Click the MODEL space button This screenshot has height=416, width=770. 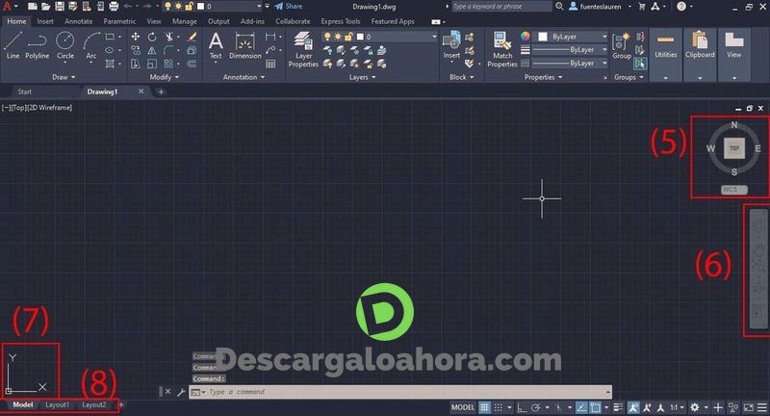pos(463,407)
